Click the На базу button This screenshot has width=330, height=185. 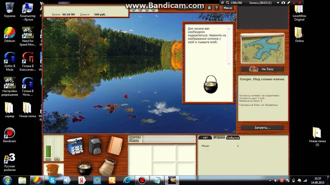point(262,69)
